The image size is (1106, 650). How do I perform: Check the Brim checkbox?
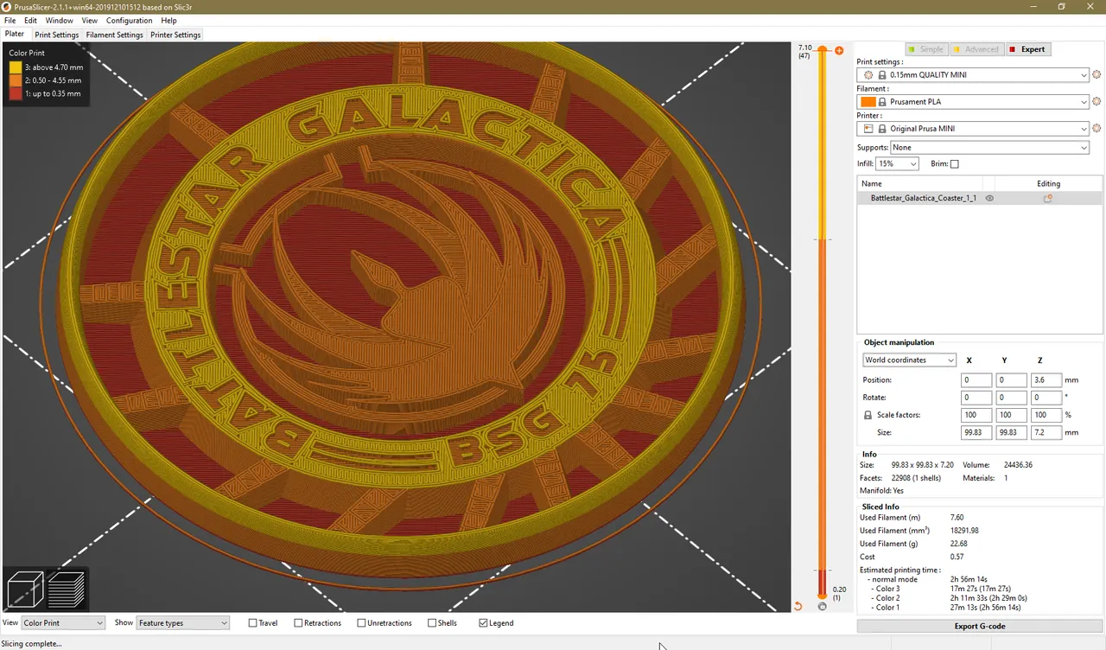pyautogui.click(x=955, y=164)
